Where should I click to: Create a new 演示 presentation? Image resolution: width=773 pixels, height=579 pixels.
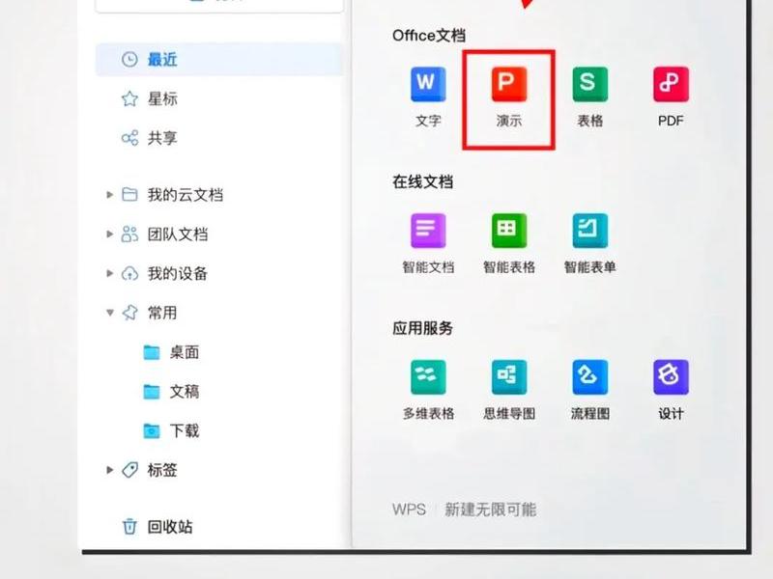509,84
